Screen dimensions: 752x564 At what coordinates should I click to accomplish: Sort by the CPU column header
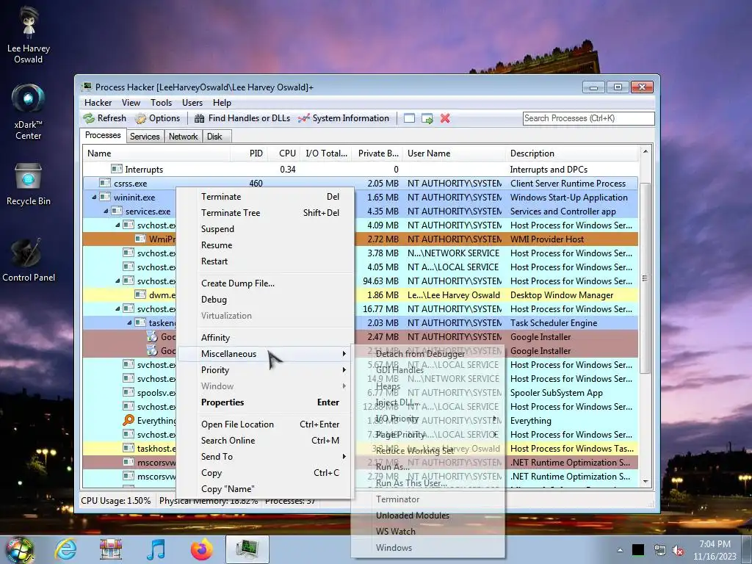coord(283,153)
